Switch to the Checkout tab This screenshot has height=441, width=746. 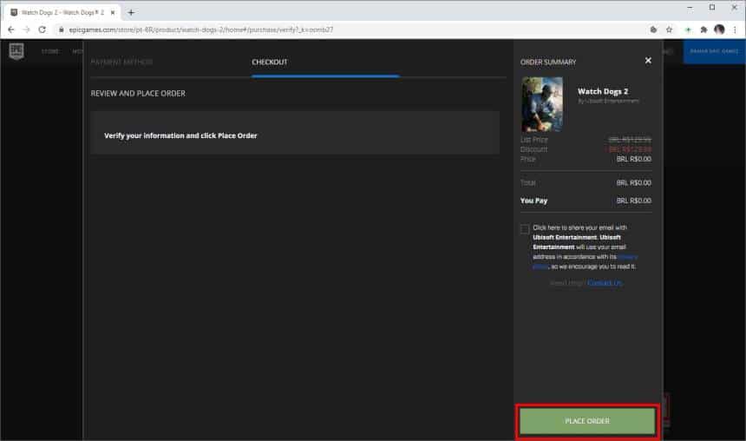(x=269, y=63)
